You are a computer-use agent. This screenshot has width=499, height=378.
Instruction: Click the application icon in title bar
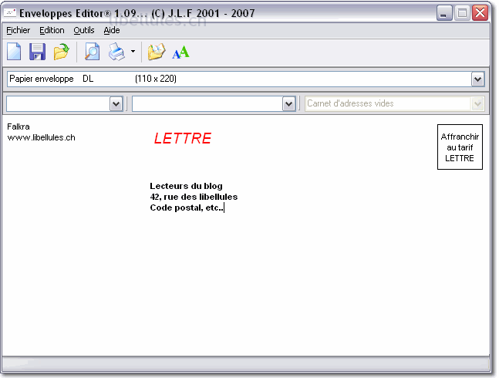[10, 12]
